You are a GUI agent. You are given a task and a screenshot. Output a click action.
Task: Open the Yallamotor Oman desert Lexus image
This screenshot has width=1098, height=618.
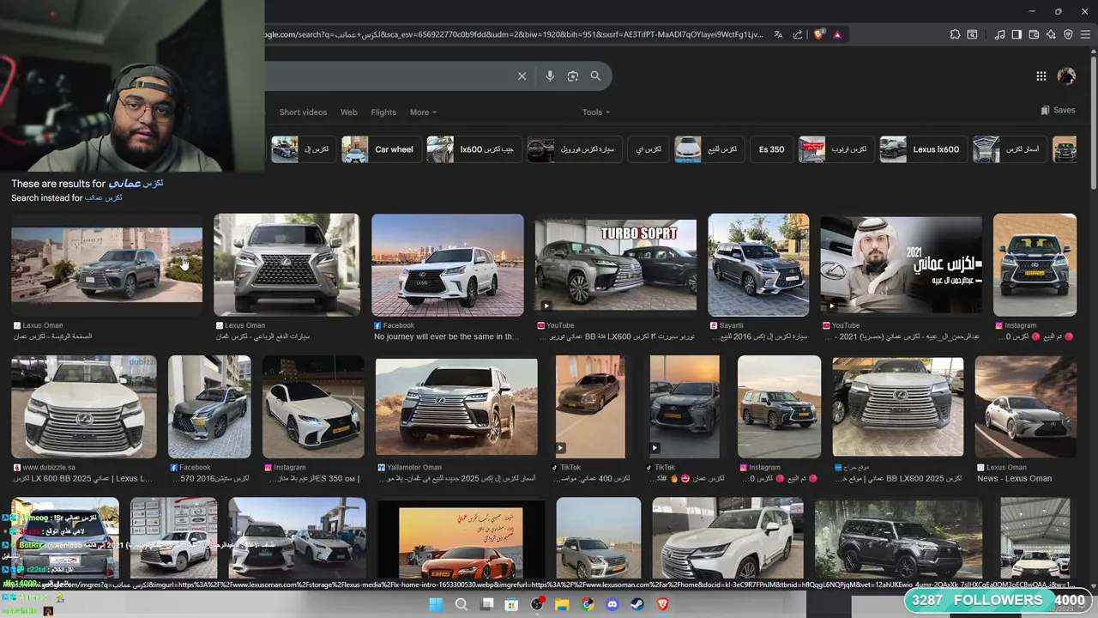click(456, 407)
